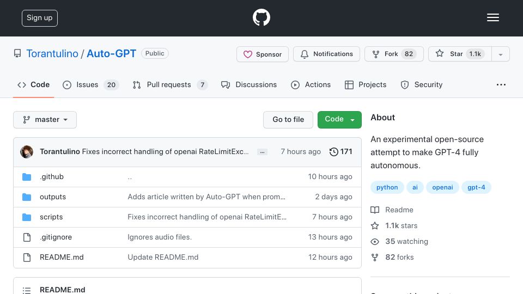The width and height of the screenshot is (523, 294).
Task: Click the Notifications button
Action: (x=326, y=54)
